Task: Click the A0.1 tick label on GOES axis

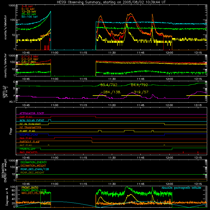Action: [x=12, y=102]
